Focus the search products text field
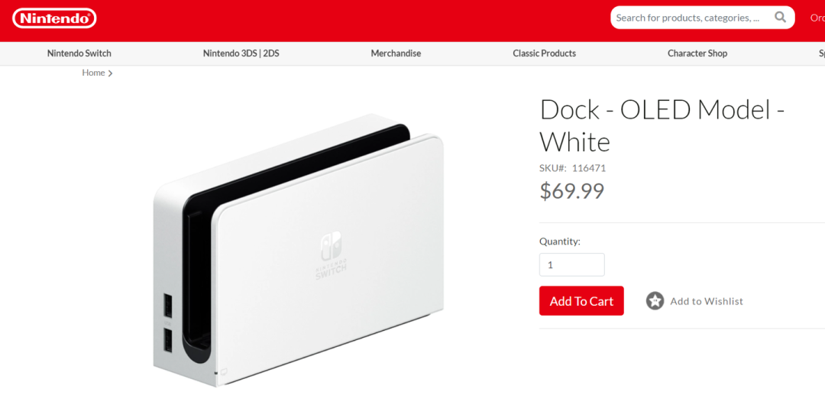 point(689,18)
